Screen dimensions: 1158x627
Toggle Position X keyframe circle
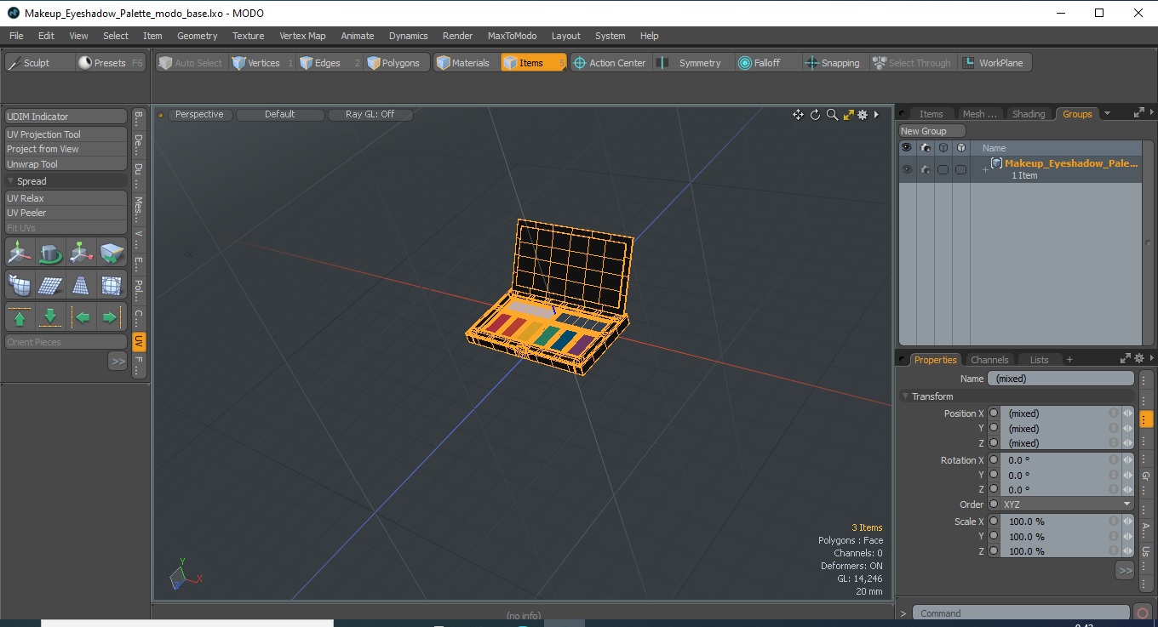pos(994,413)
